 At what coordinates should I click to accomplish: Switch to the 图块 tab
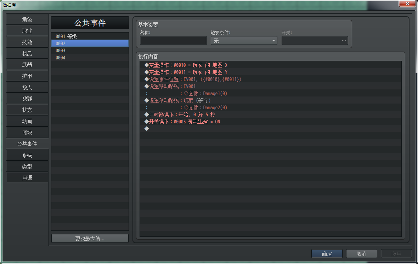tap(27, 133)
